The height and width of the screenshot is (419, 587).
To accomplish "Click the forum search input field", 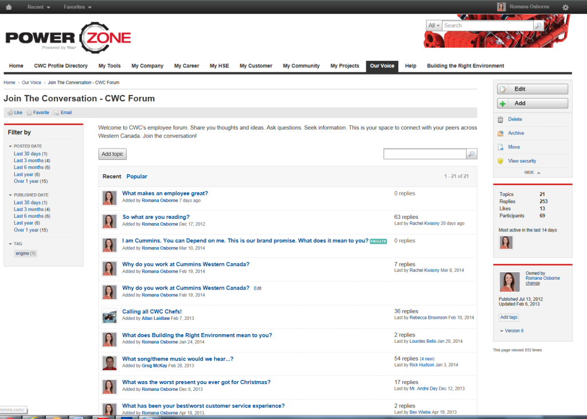I will tap(425, 154).
